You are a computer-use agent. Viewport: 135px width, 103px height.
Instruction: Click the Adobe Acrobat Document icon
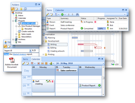point(12,60)
